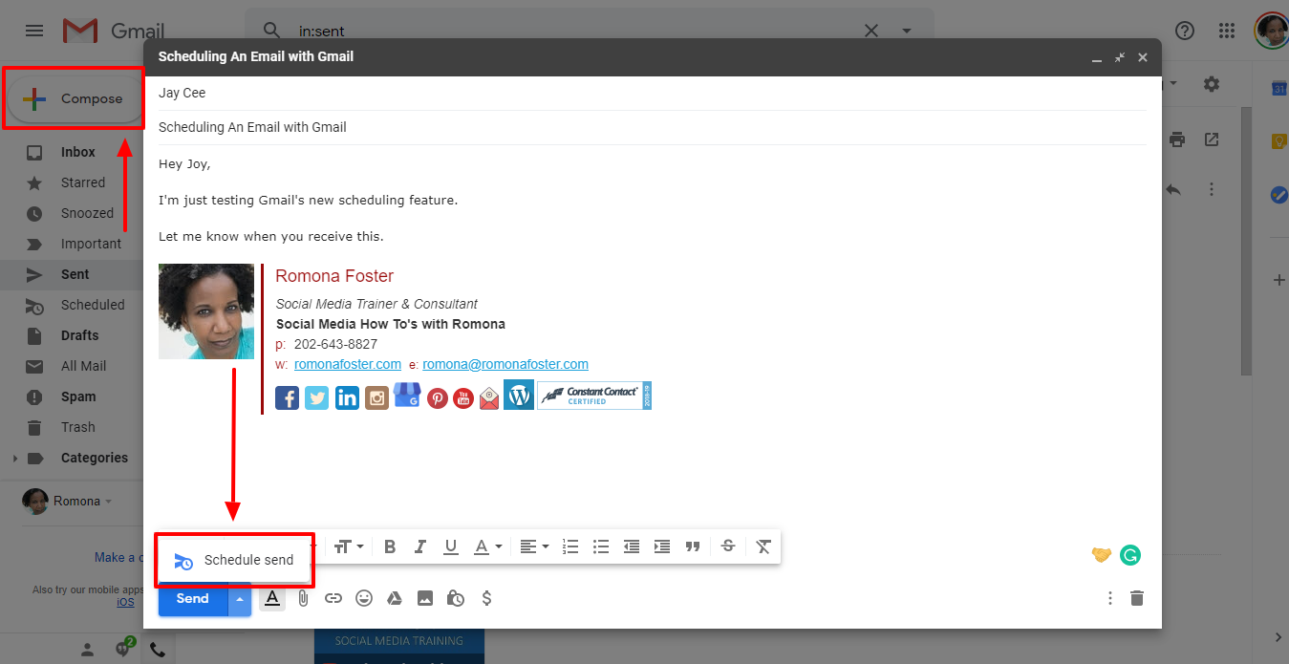Apply quote formatting
Screen dimensions: 1289x664
694,546
